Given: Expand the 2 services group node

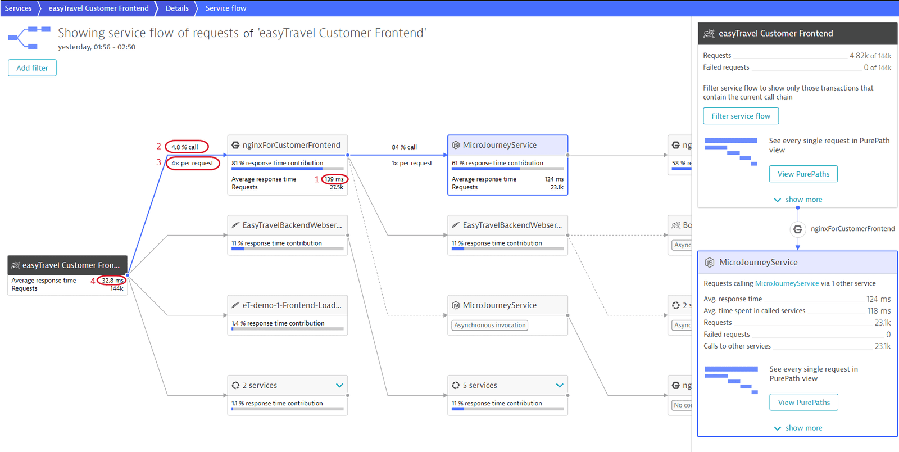Looking at the screenshot, I should click(x=339, y=386).
